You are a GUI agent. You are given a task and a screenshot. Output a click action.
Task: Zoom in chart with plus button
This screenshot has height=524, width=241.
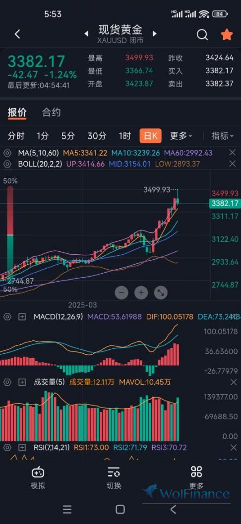pyautogui.click(x=141, y=293)
